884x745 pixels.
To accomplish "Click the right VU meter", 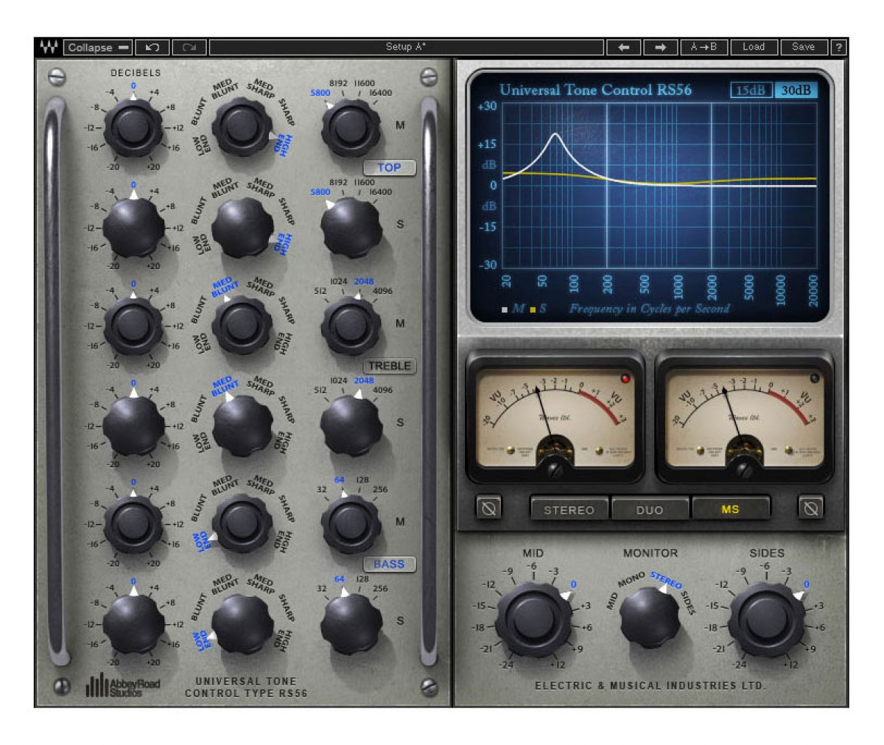I will 744,417.
